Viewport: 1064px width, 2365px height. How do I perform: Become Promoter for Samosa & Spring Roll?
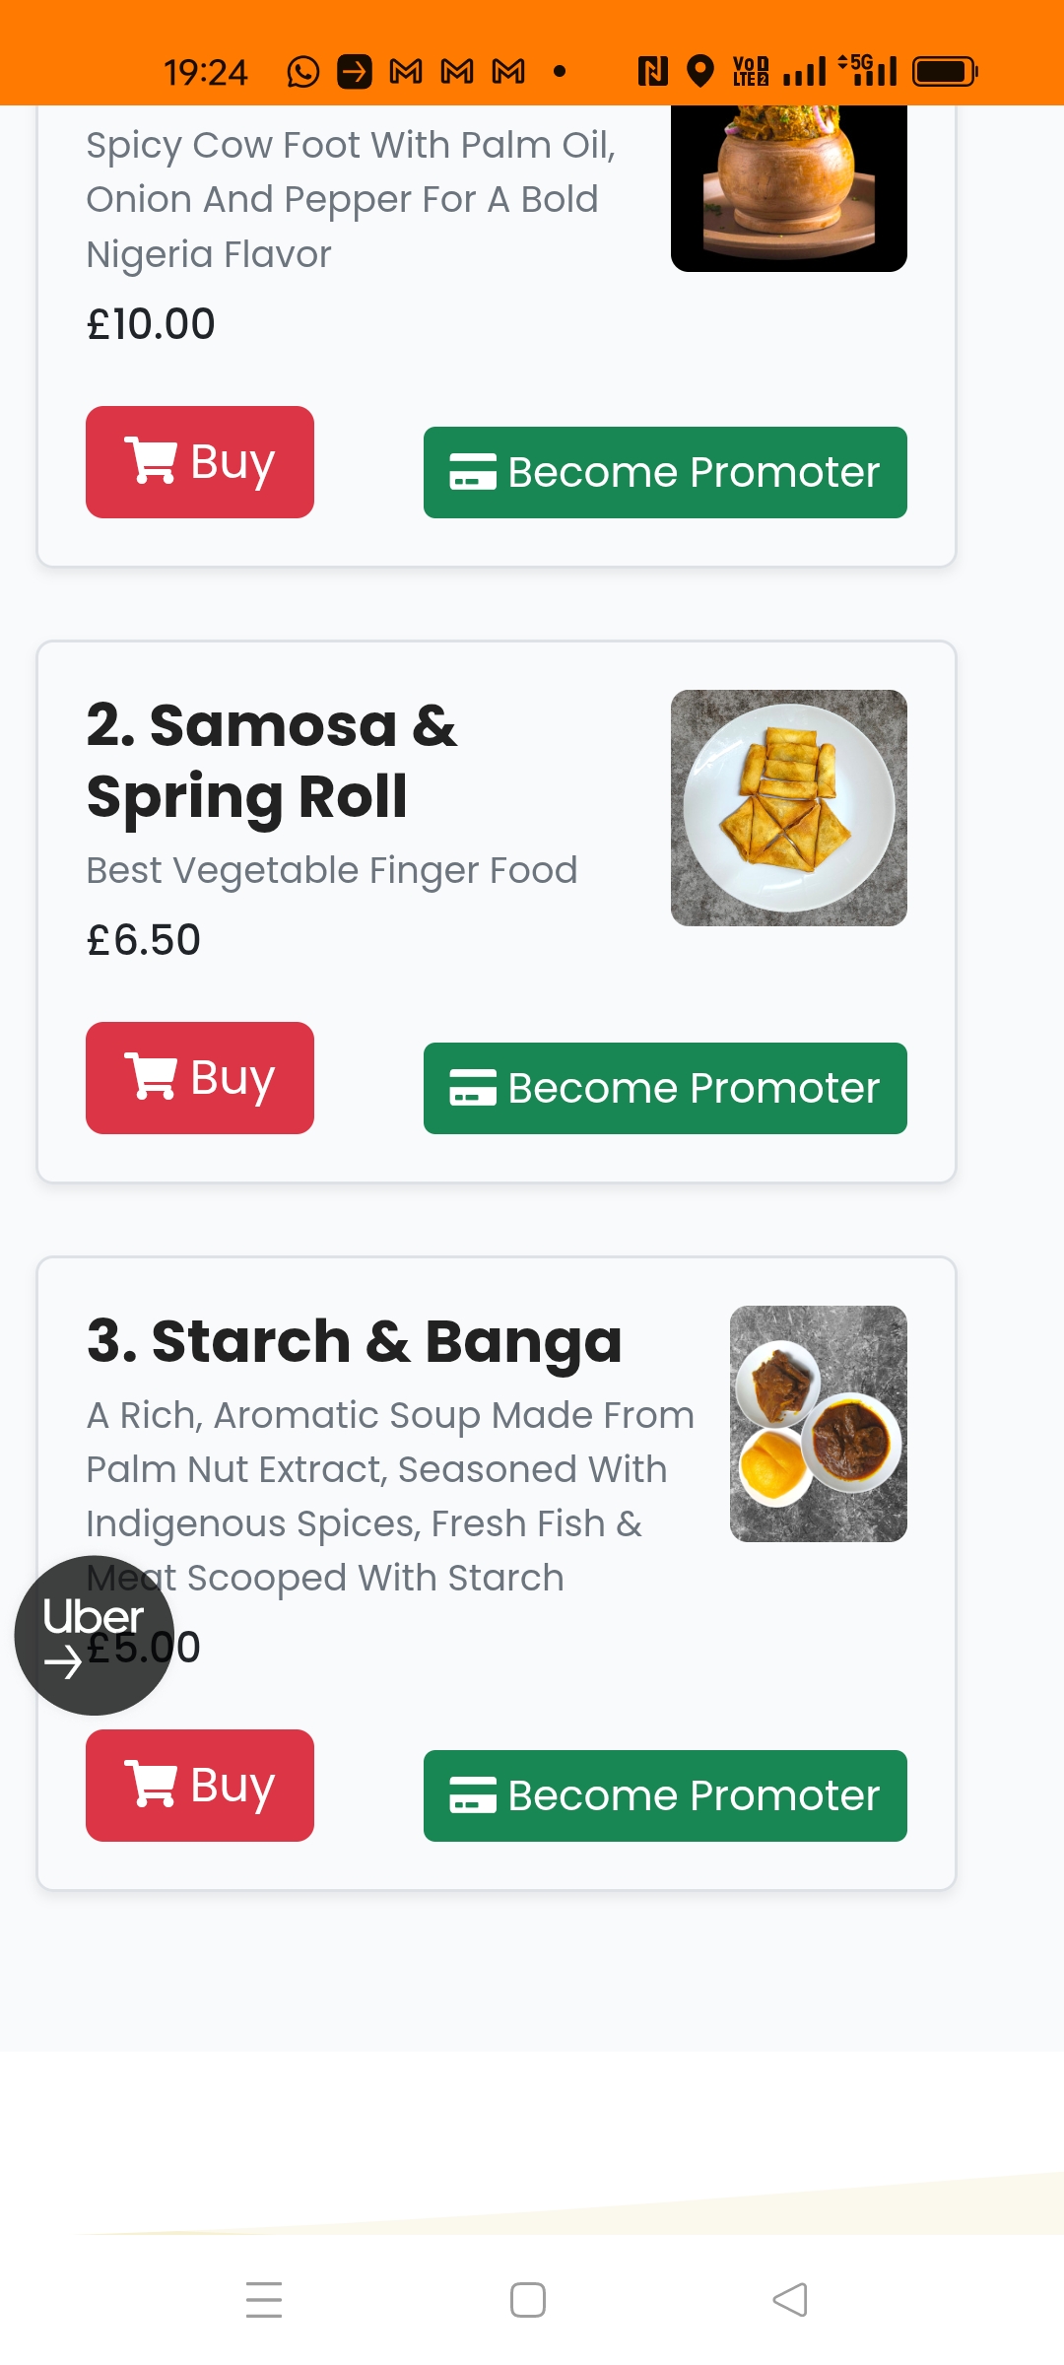(x=665, y=1088)
